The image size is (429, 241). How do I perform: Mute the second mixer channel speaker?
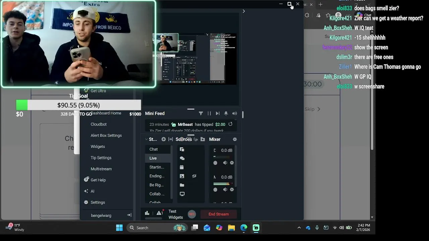pos(225,189)
